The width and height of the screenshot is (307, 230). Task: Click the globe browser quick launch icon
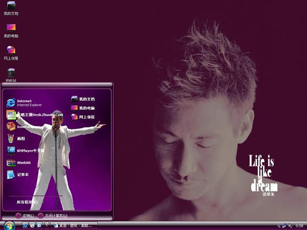pyautogui.click(x=32, y=225)
